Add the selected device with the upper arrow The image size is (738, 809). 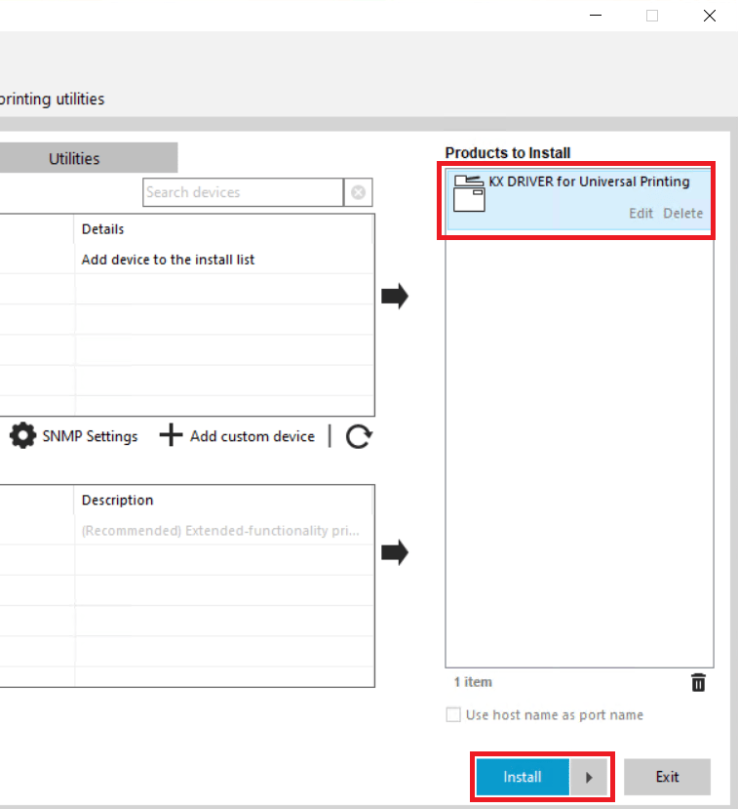click(x=395, y=296)
